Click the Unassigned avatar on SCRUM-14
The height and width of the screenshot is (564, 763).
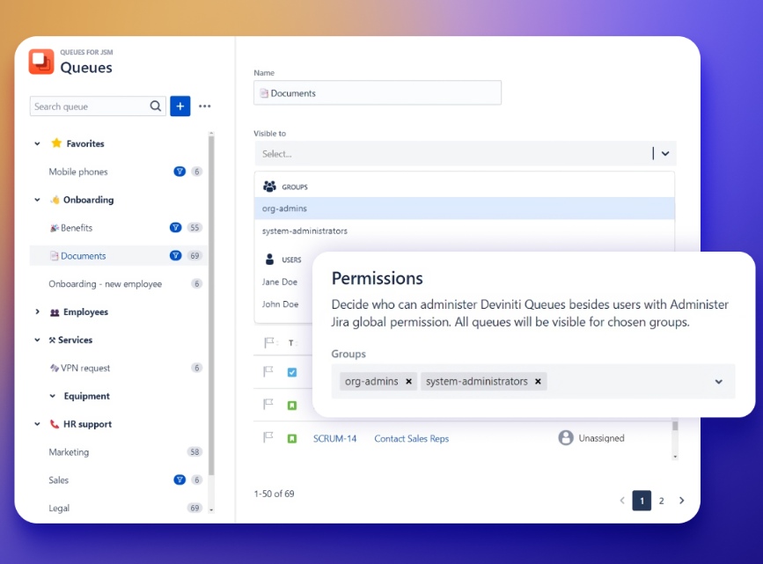point(565,437)
